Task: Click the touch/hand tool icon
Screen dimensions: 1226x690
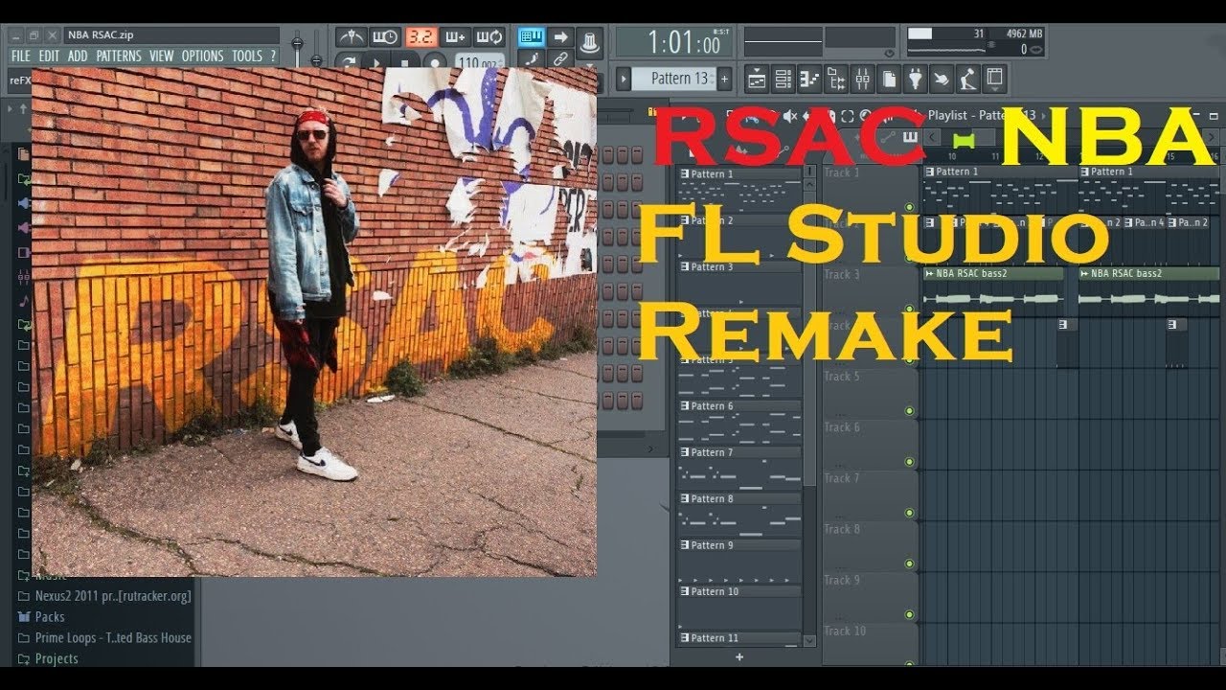Action: pyautogui.click(x=942, y=79)
